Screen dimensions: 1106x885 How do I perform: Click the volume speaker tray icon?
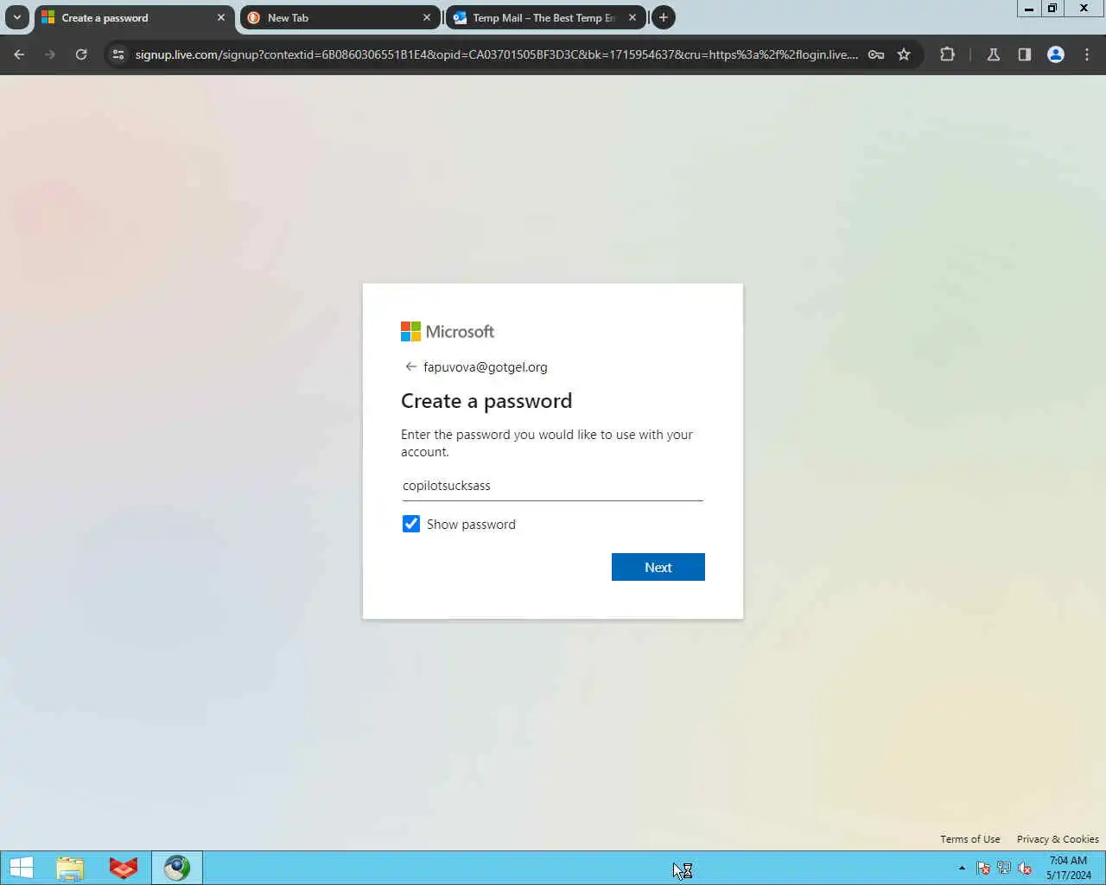1025,868
